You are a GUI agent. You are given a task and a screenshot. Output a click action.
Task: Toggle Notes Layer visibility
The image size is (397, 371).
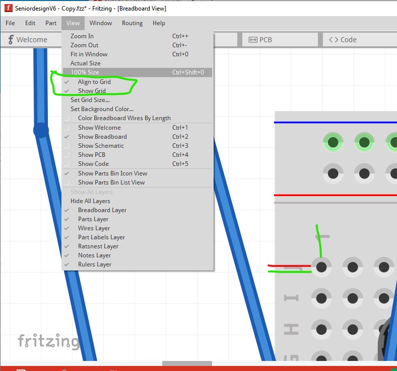[x=138, y=255]
